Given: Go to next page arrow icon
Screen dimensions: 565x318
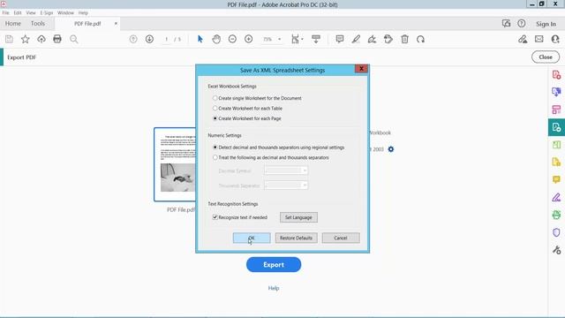Looking at the screenshot, I should pos(149,39).
